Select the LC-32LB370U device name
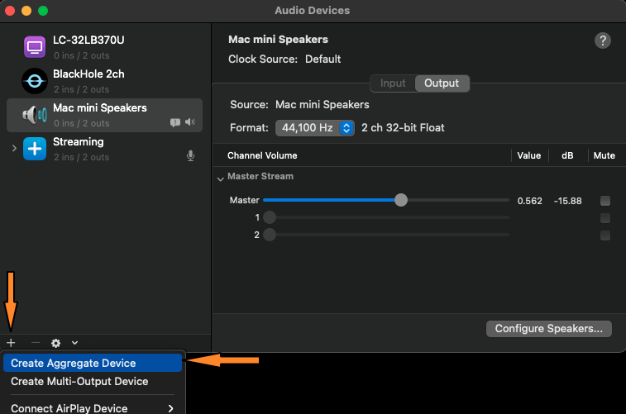 (x=88, y=40)
